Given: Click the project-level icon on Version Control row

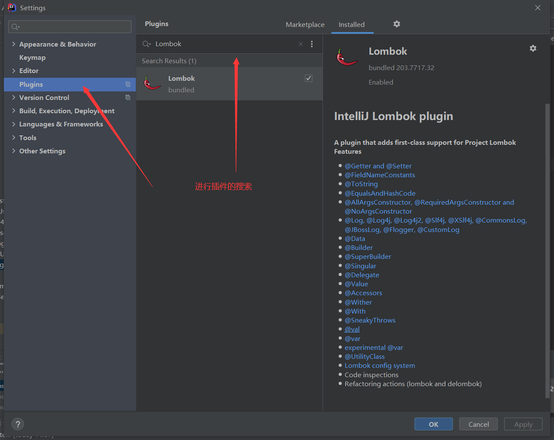Looking at the screenshot, I should (x=128, y=97).
